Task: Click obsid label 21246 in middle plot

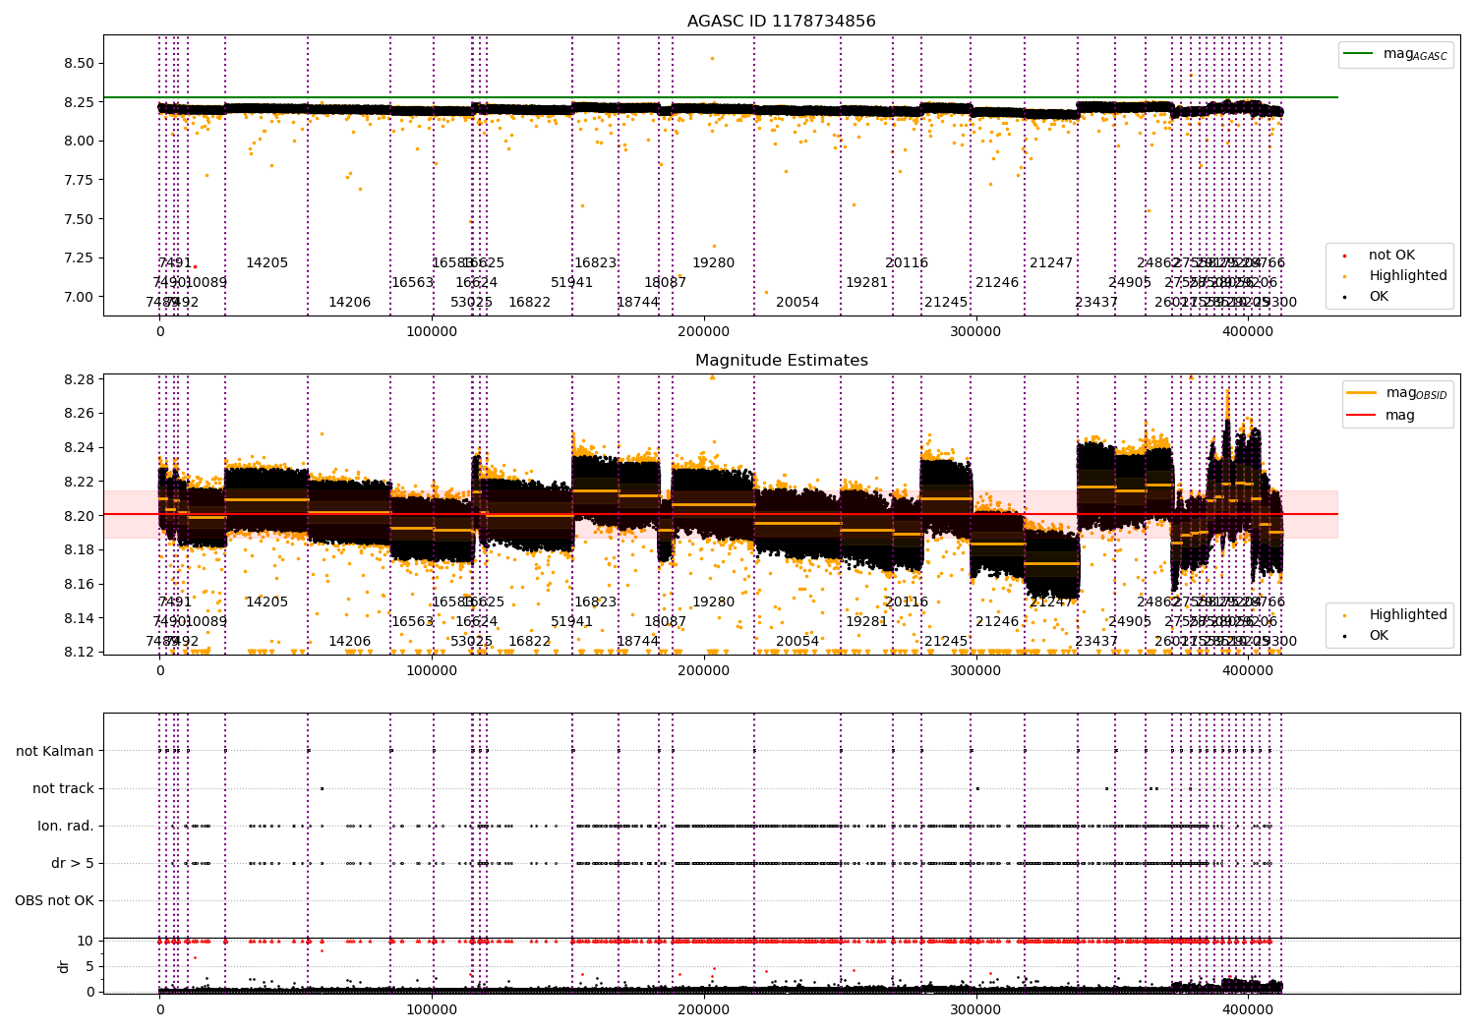Action: (997, 622)
